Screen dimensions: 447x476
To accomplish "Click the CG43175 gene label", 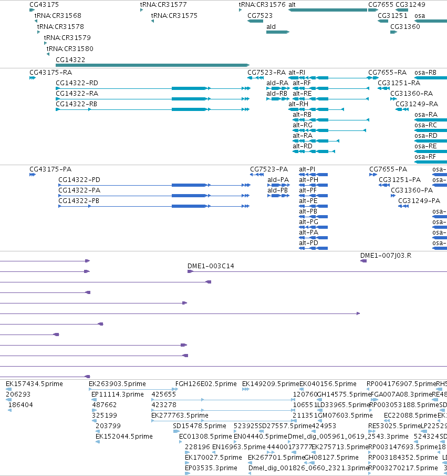I will pos(44,5).
